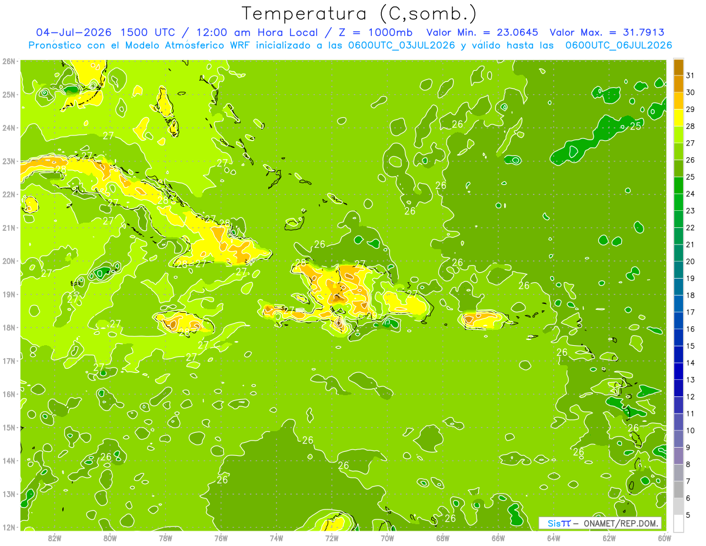Pick the yellow swatch between 28 and 29
This screenshot has width=706, height=546.
678,118
